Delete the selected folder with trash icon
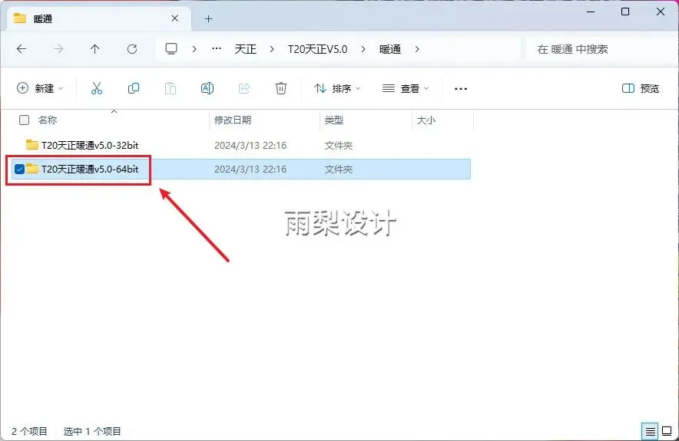679x441 pixels. coord(281,88)
